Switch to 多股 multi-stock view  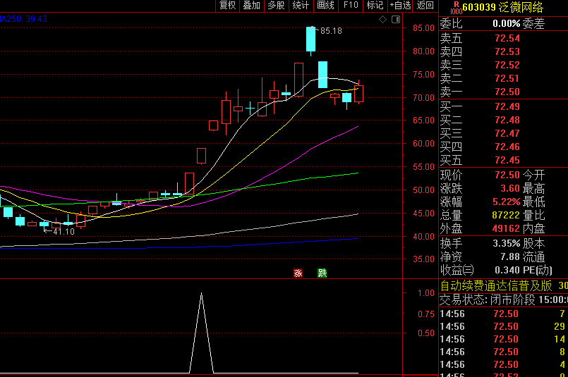(276, 6)
